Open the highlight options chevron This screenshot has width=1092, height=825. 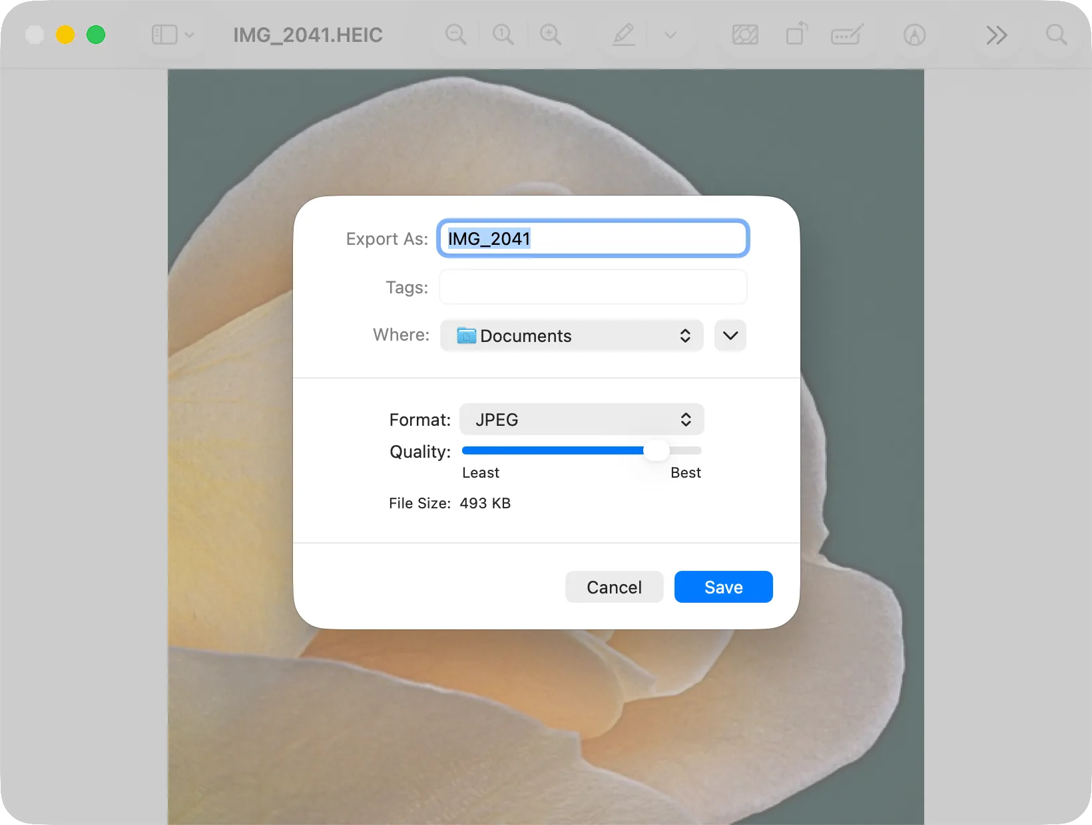coord(671,35)
